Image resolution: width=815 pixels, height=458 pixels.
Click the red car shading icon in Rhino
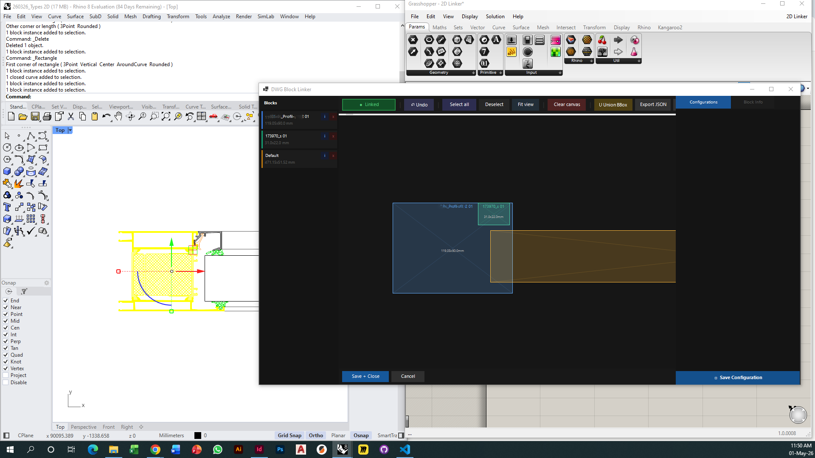(x=214, y=117)
